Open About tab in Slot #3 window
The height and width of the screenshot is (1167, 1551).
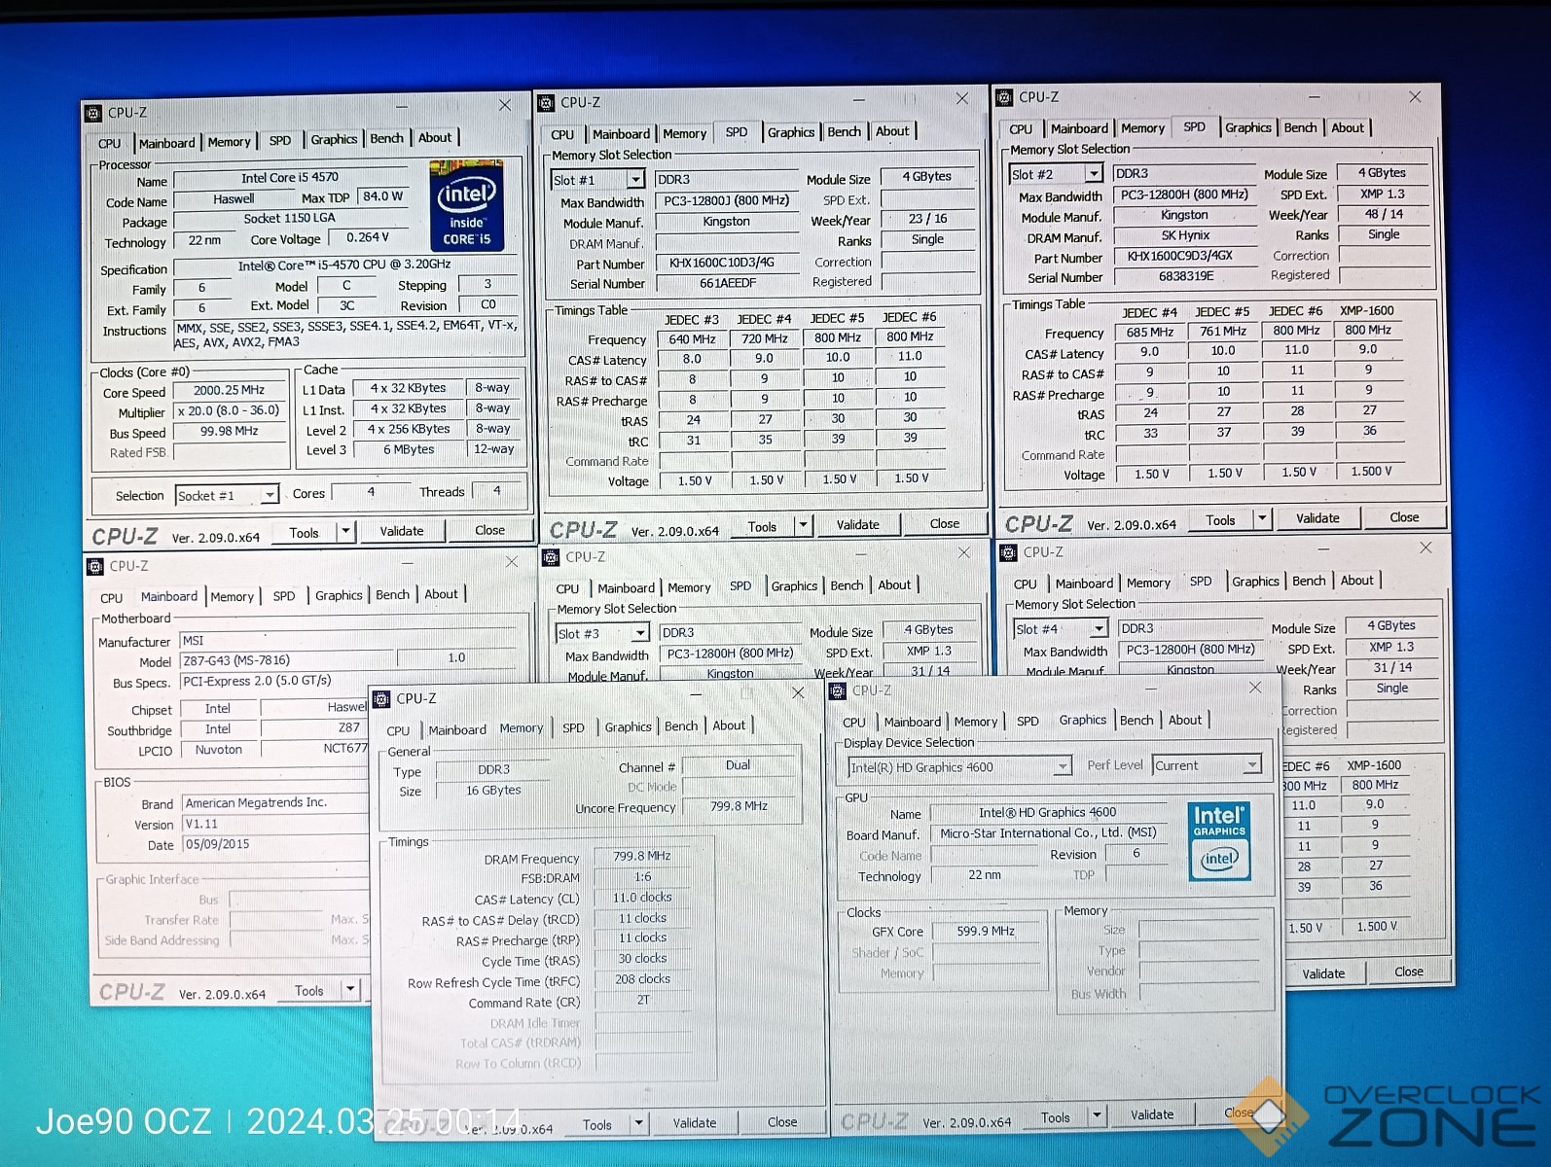coord(894,585)
